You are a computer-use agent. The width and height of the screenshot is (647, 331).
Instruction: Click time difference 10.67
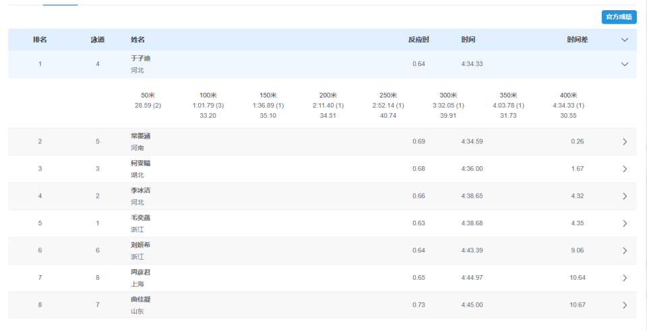tap(578, 305)
